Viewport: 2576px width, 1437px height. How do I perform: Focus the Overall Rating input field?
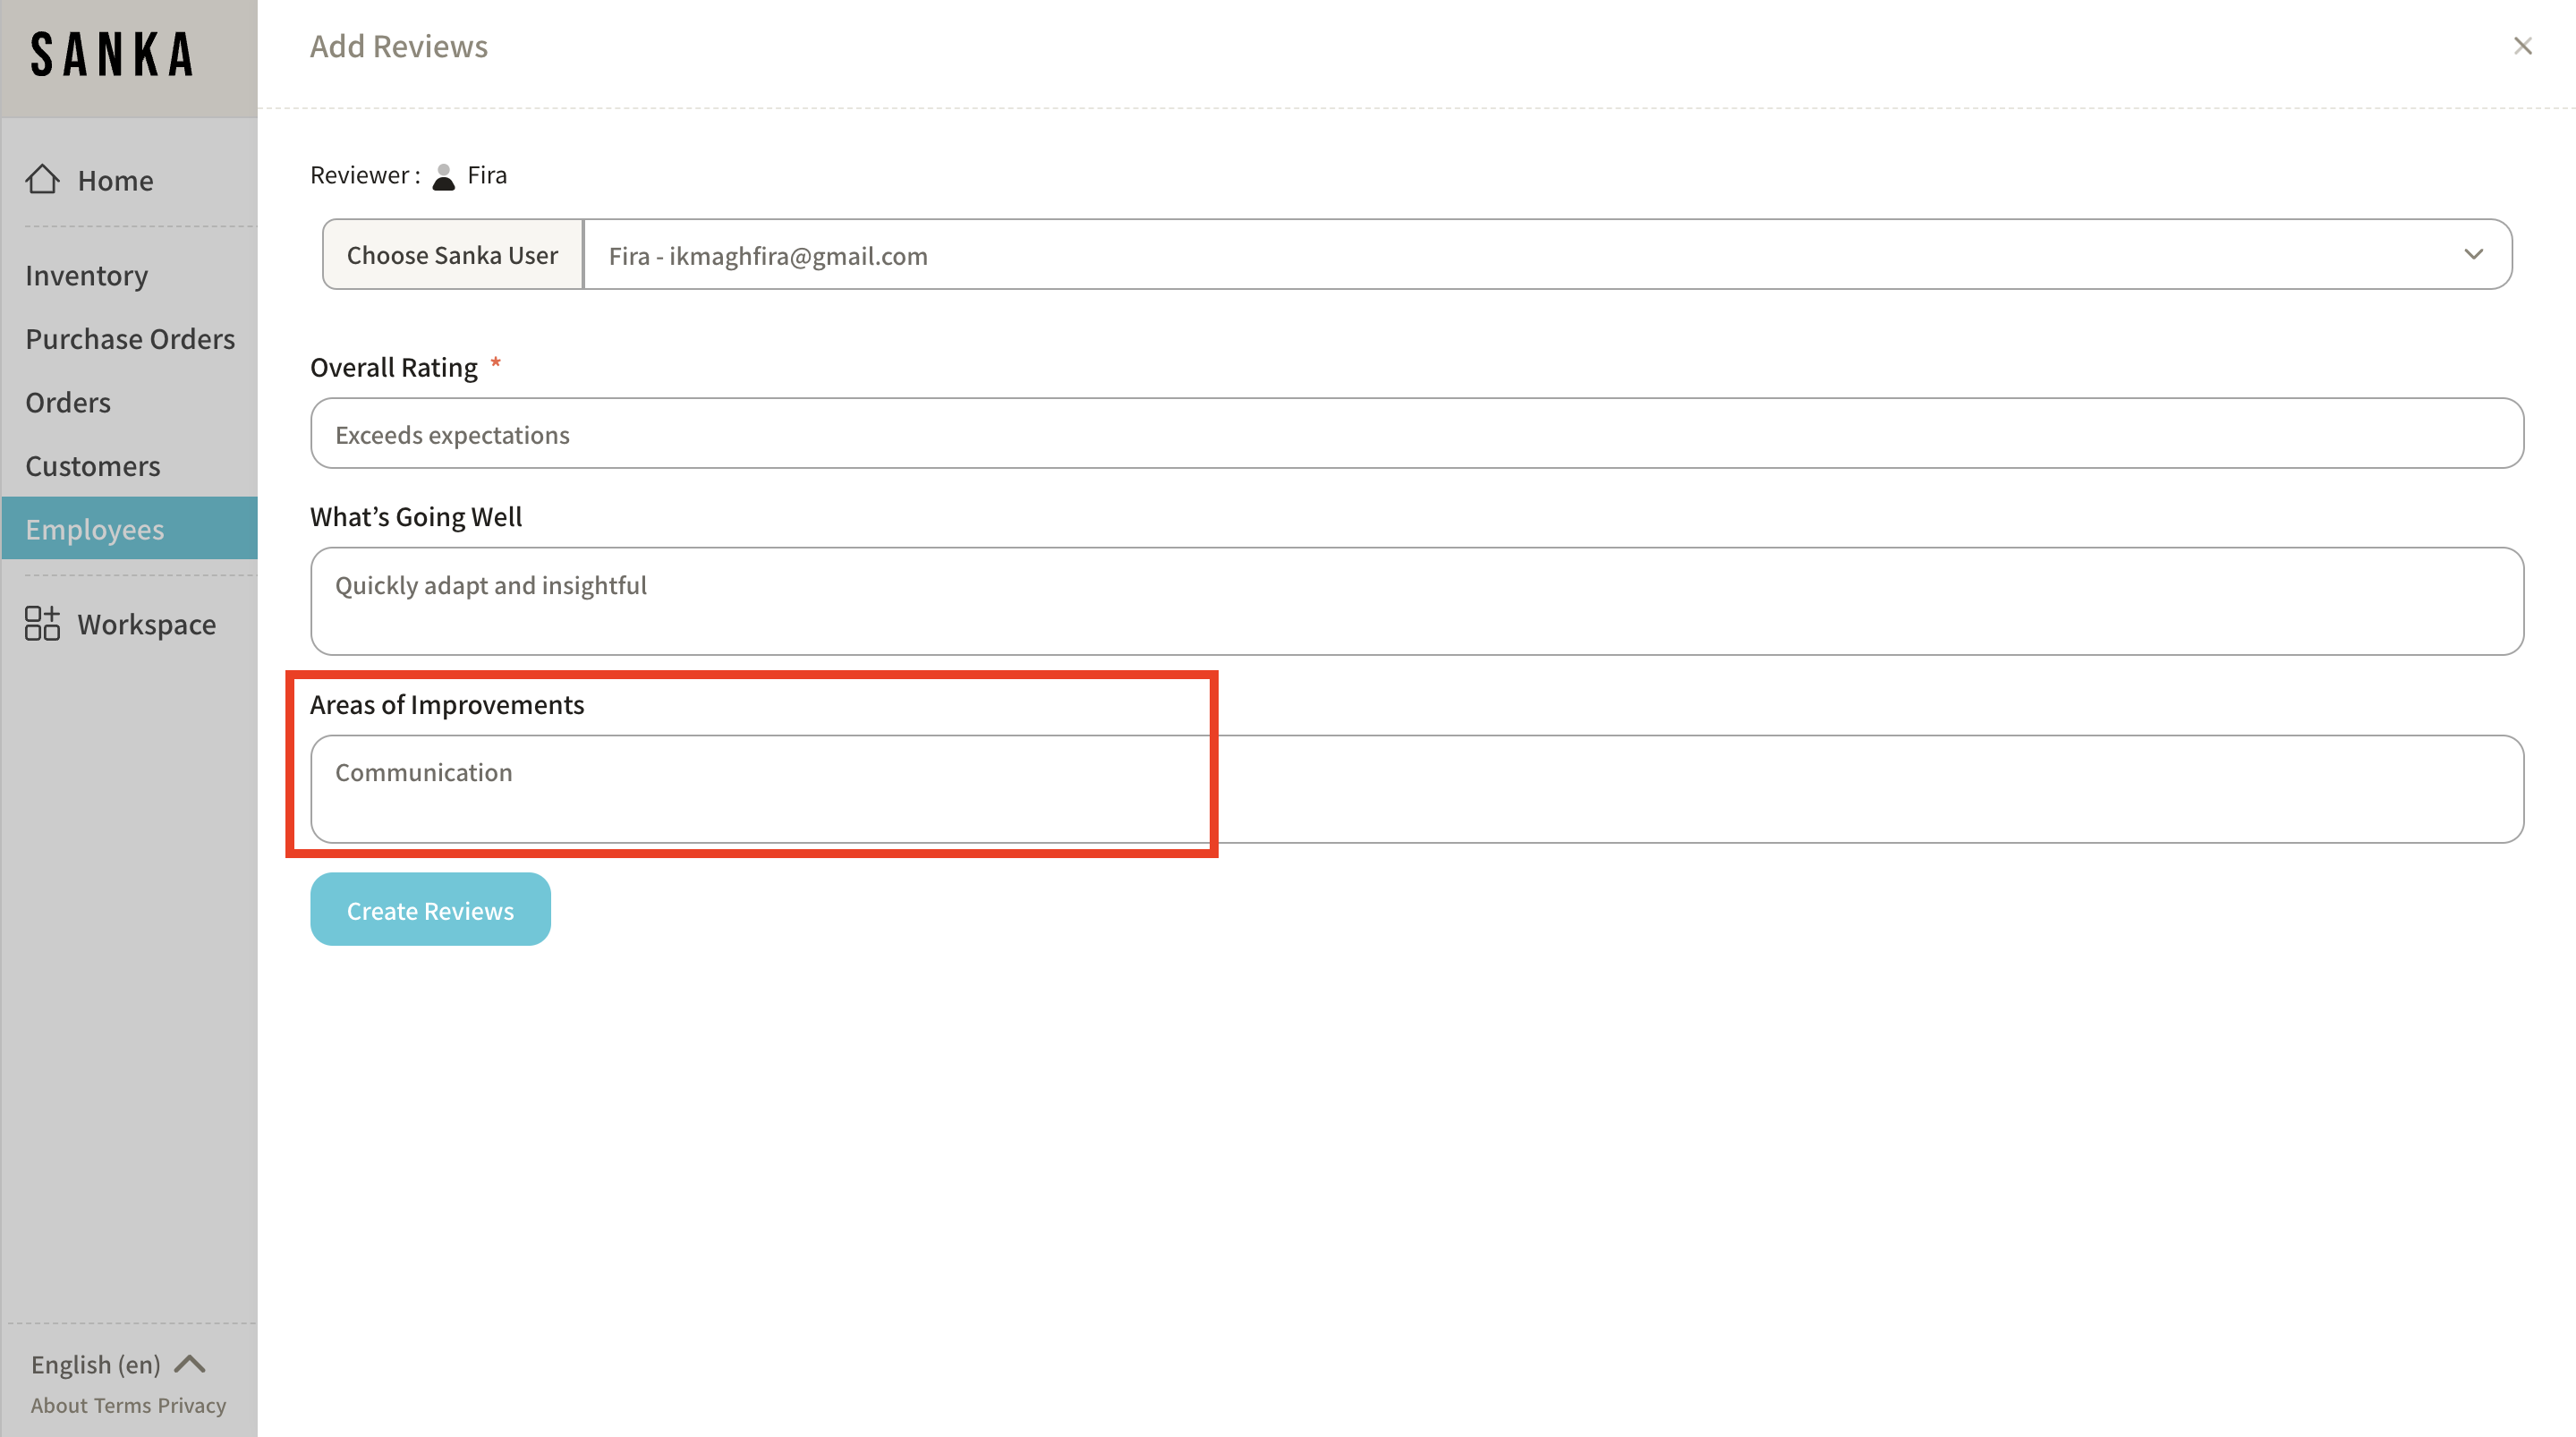coord(1416,434)
